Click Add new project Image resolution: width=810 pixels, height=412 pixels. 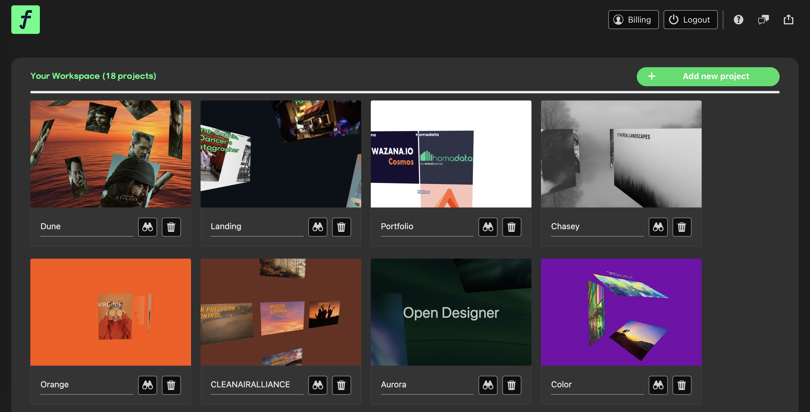pos(708,76)
